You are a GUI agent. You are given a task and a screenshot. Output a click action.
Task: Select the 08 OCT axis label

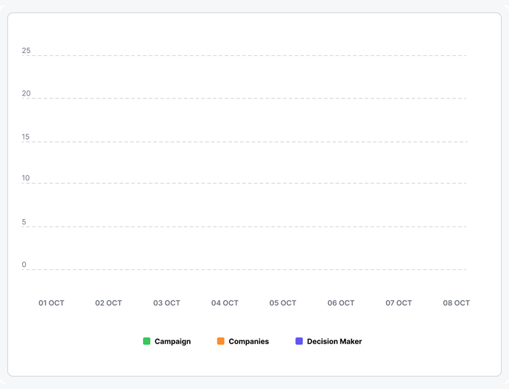tap(457, 303)
